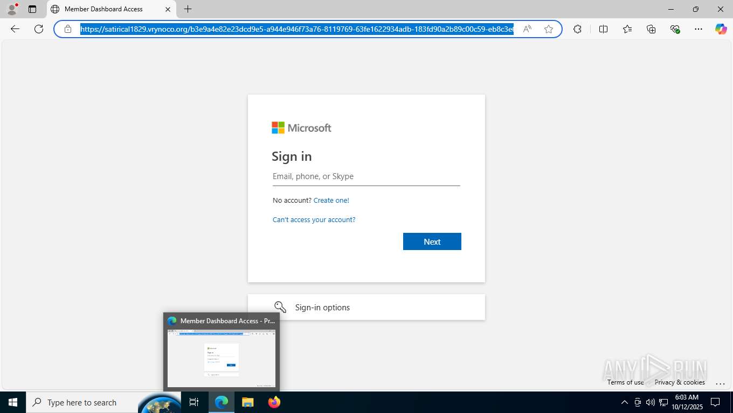The height and width of the screenshot is (413, 733).
Task: Show hidden system tray icons
Action: click(x=625, y=402)
